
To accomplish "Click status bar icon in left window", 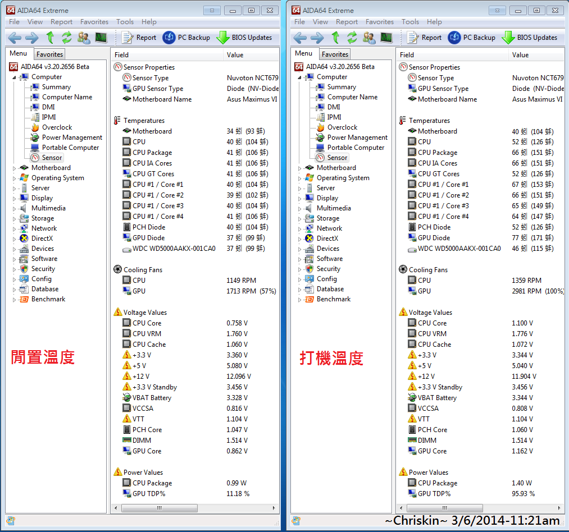I will pyautogui.click(x=11, y=521).
